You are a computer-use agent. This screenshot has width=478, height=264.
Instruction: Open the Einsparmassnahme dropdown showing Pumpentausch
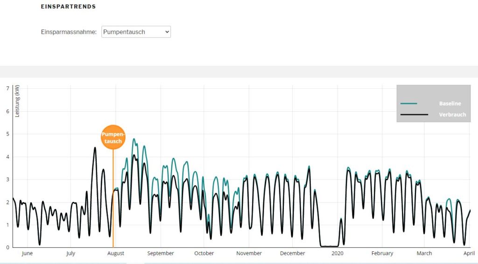click(x=136, y=32)
